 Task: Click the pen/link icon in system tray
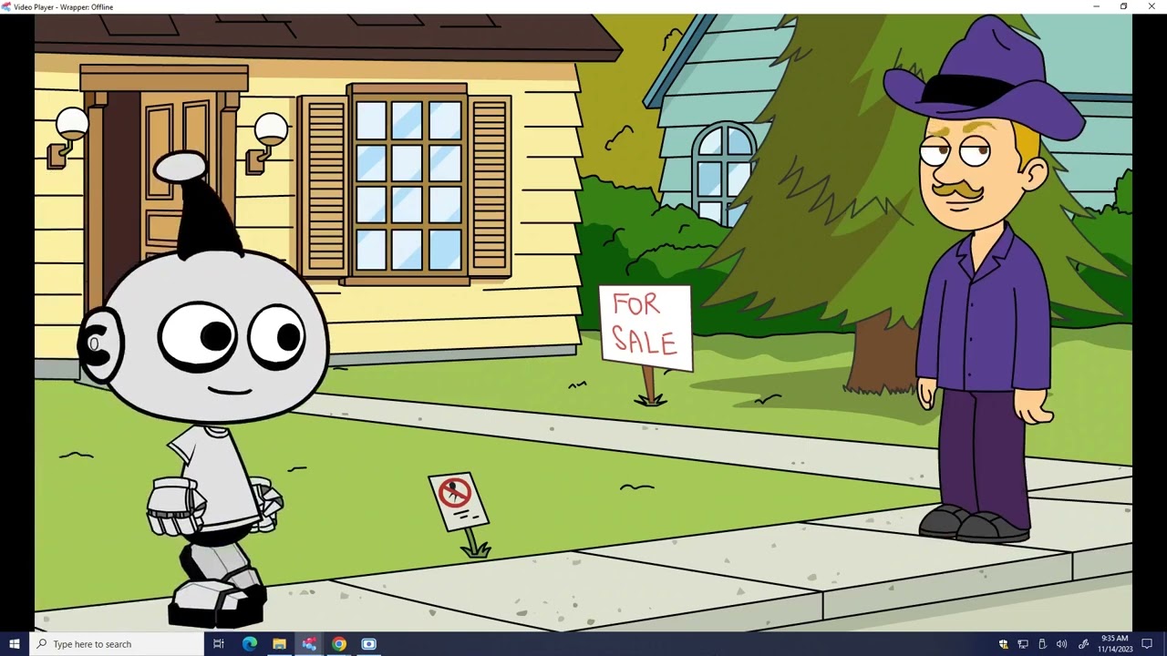tap(1083, 644)
